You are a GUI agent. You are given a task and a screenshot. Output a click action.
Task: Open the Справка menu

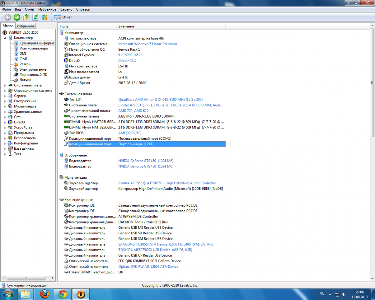point(83,9)
